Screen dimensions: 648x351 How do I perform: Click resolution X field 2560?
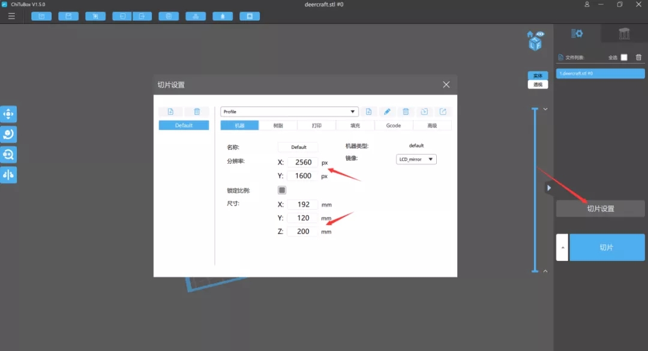point(302,162)
